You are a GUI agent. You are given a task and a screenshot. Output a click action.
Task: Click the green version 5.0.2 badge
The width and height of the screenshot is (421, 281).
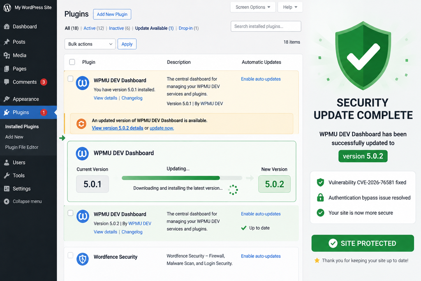[363, 156]
